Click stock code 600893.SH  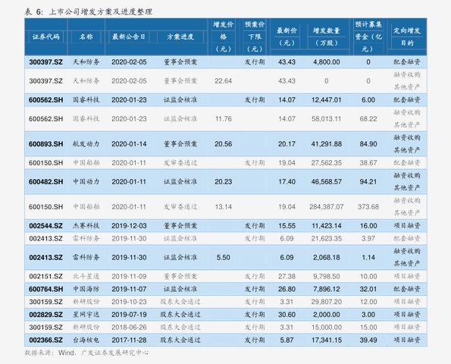[45, 144]
